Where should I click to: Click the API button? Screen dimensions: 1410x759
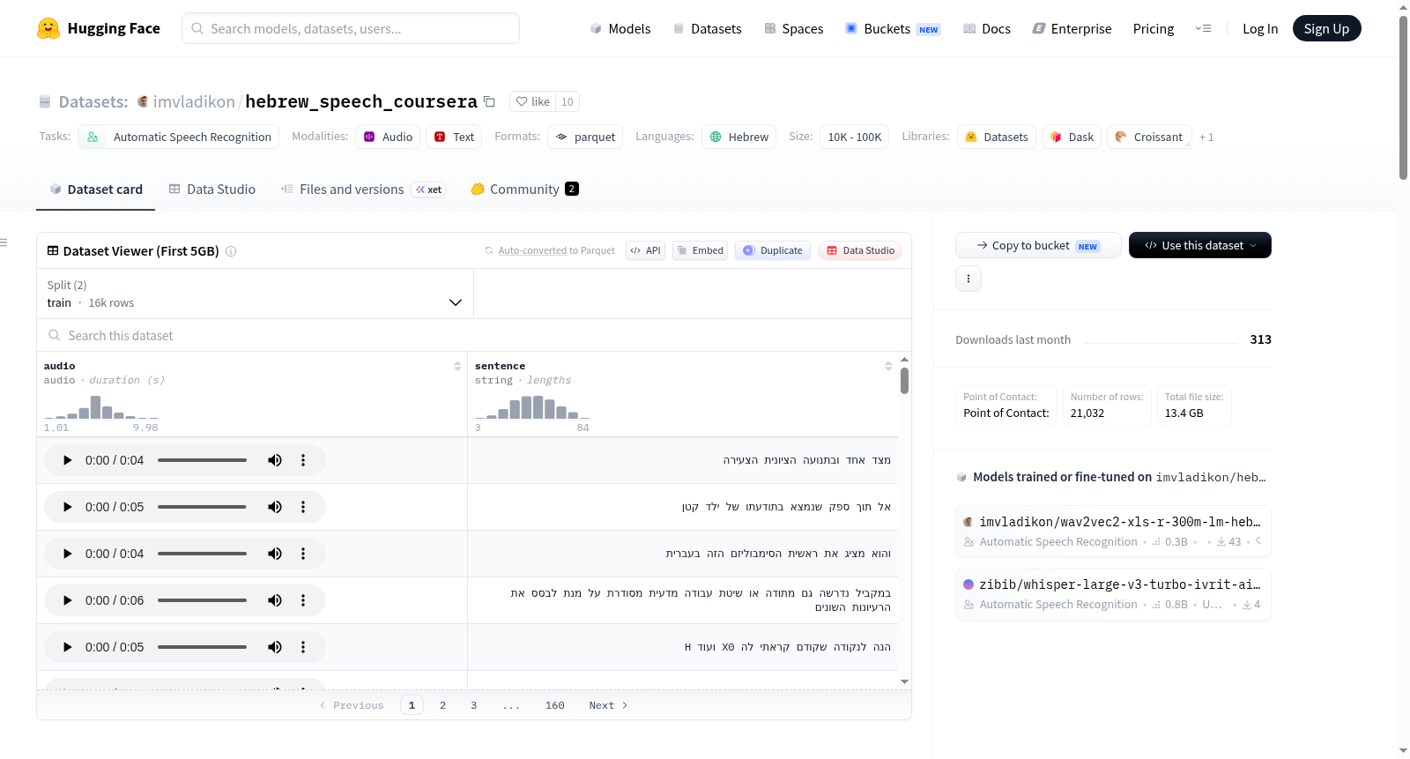tap(645, 250)
